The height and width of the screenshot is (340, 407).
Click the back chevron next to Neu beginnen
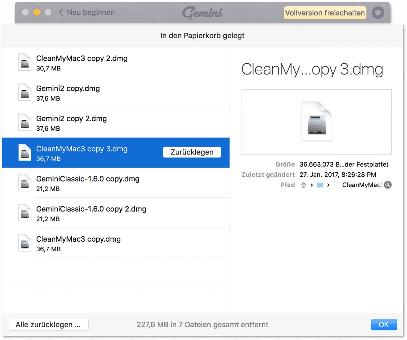coord(61,12)
